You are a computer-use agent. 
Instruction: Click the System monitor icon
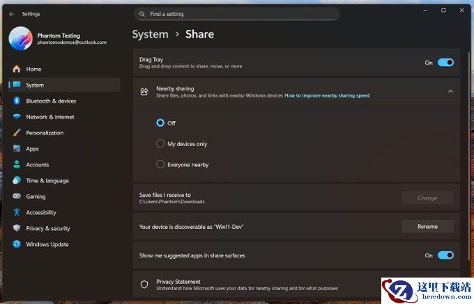tap(17, 85)
